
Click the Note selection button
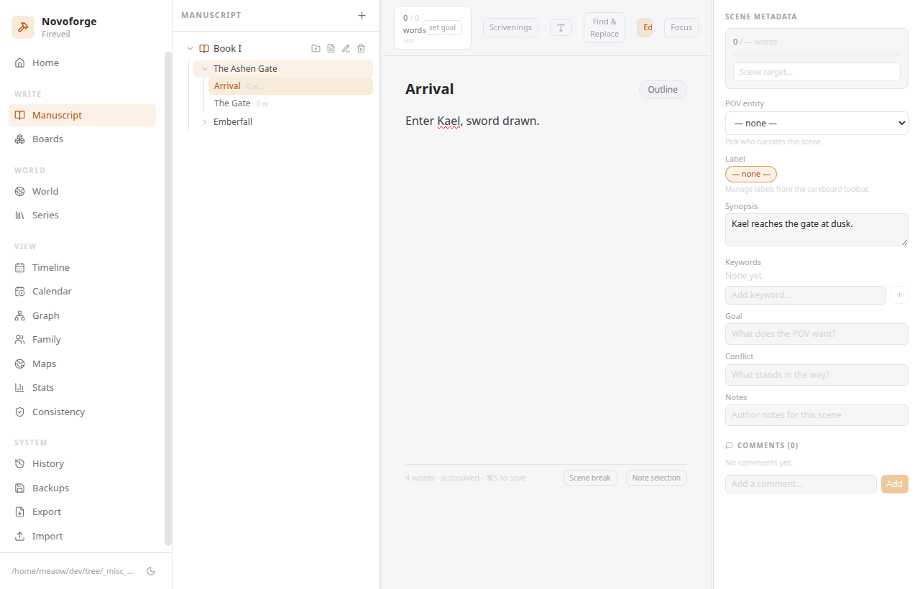(x=656, y=478)
